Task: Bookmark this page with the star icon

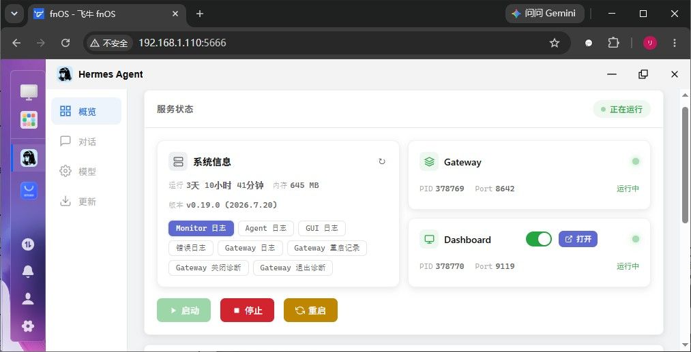Action: [x=555, y=43]
